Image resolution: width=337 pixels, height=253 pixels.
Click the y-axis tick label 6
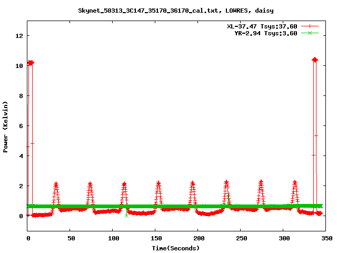(x=21, y=126)
